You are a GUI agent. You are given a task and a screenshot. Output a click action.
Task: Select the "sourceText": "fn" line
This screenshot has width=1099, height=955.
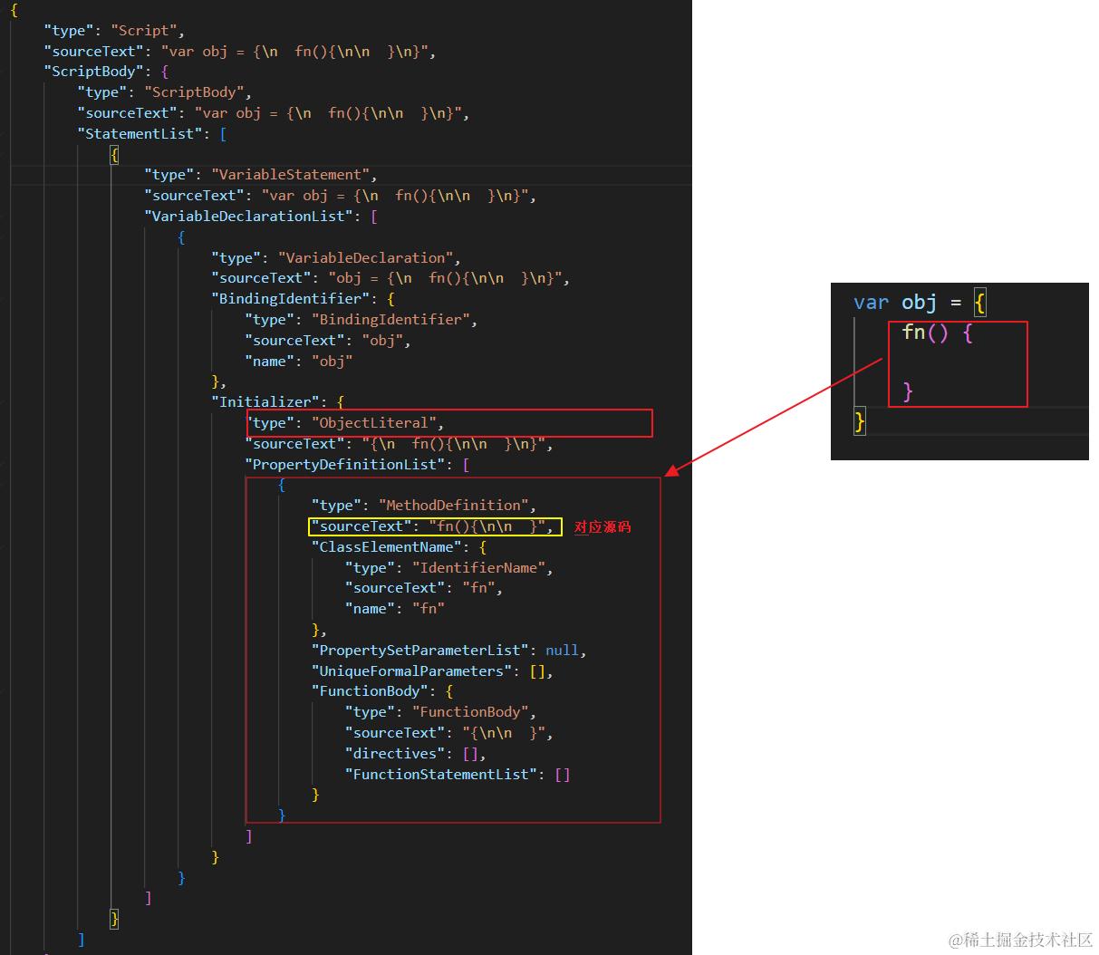coord(424,589)
